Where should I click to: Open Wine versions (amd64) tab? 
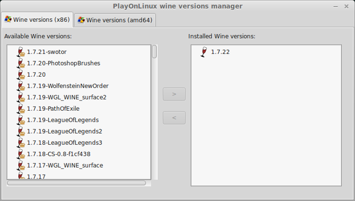point(115,20)
